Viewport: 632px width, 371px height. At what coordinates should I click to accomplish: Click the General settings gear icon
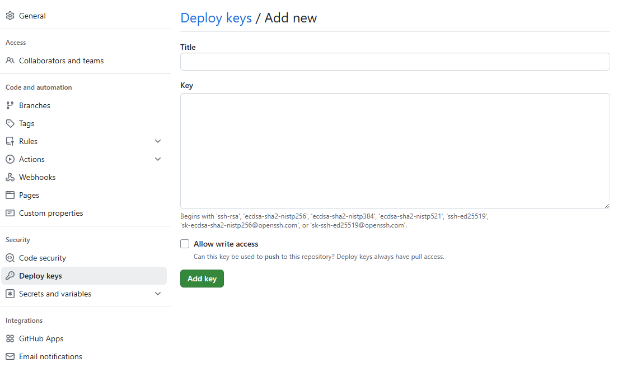click(10, 16)
